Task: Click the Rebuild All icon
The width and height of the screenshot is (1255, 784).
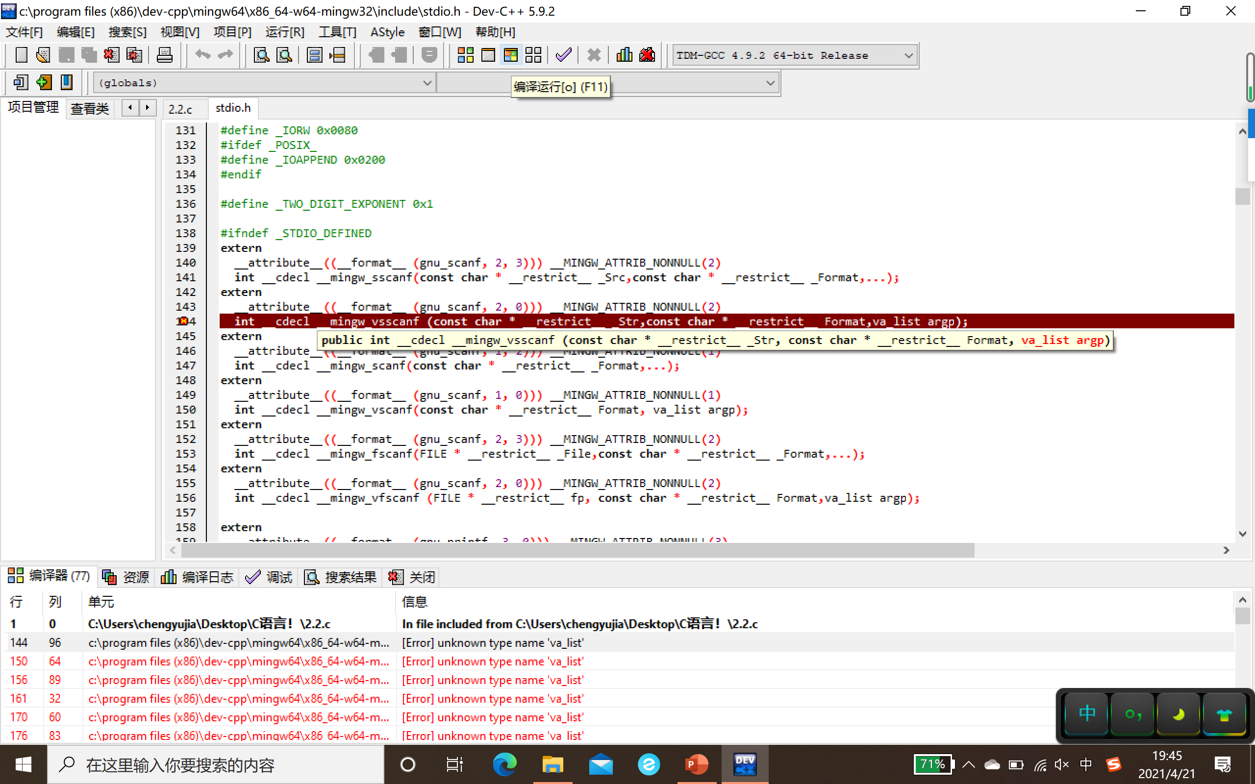Action: click(533, 55)
